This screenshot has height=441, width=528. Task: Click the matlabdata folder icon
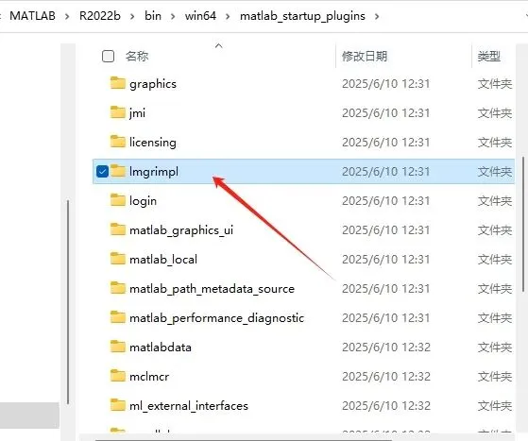tap(118, 347)
